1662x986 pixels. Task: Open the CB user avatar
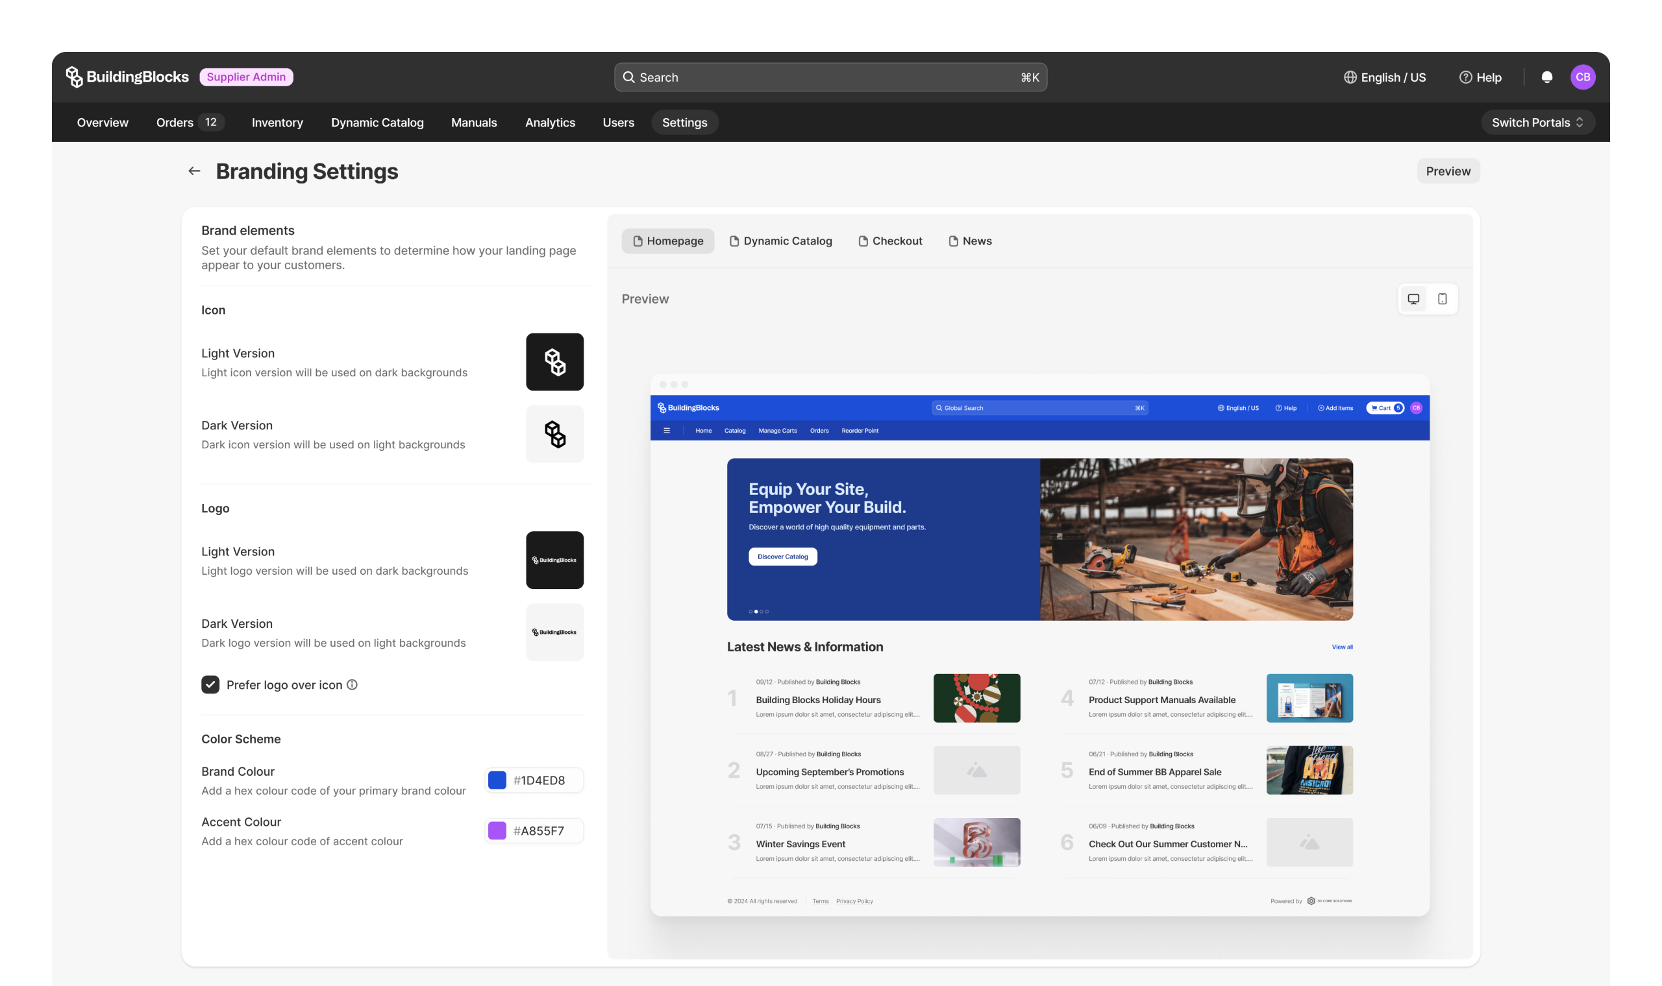tap(1582, 77)
